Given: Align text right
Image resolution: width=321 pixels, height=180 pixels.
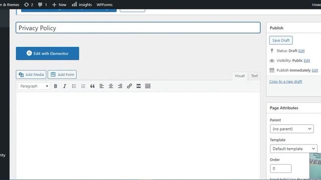Looking at the screenshot, I should pos(120,86).
